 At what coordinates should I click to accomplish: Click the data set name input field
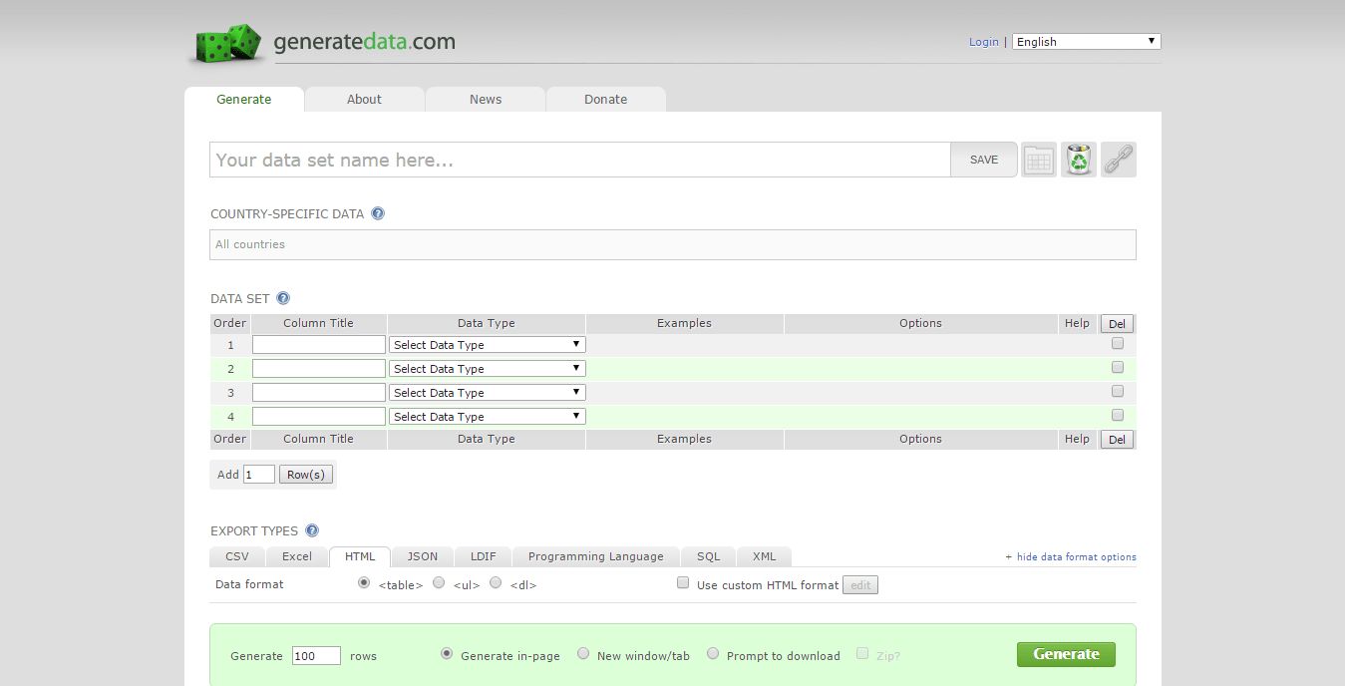578,160
